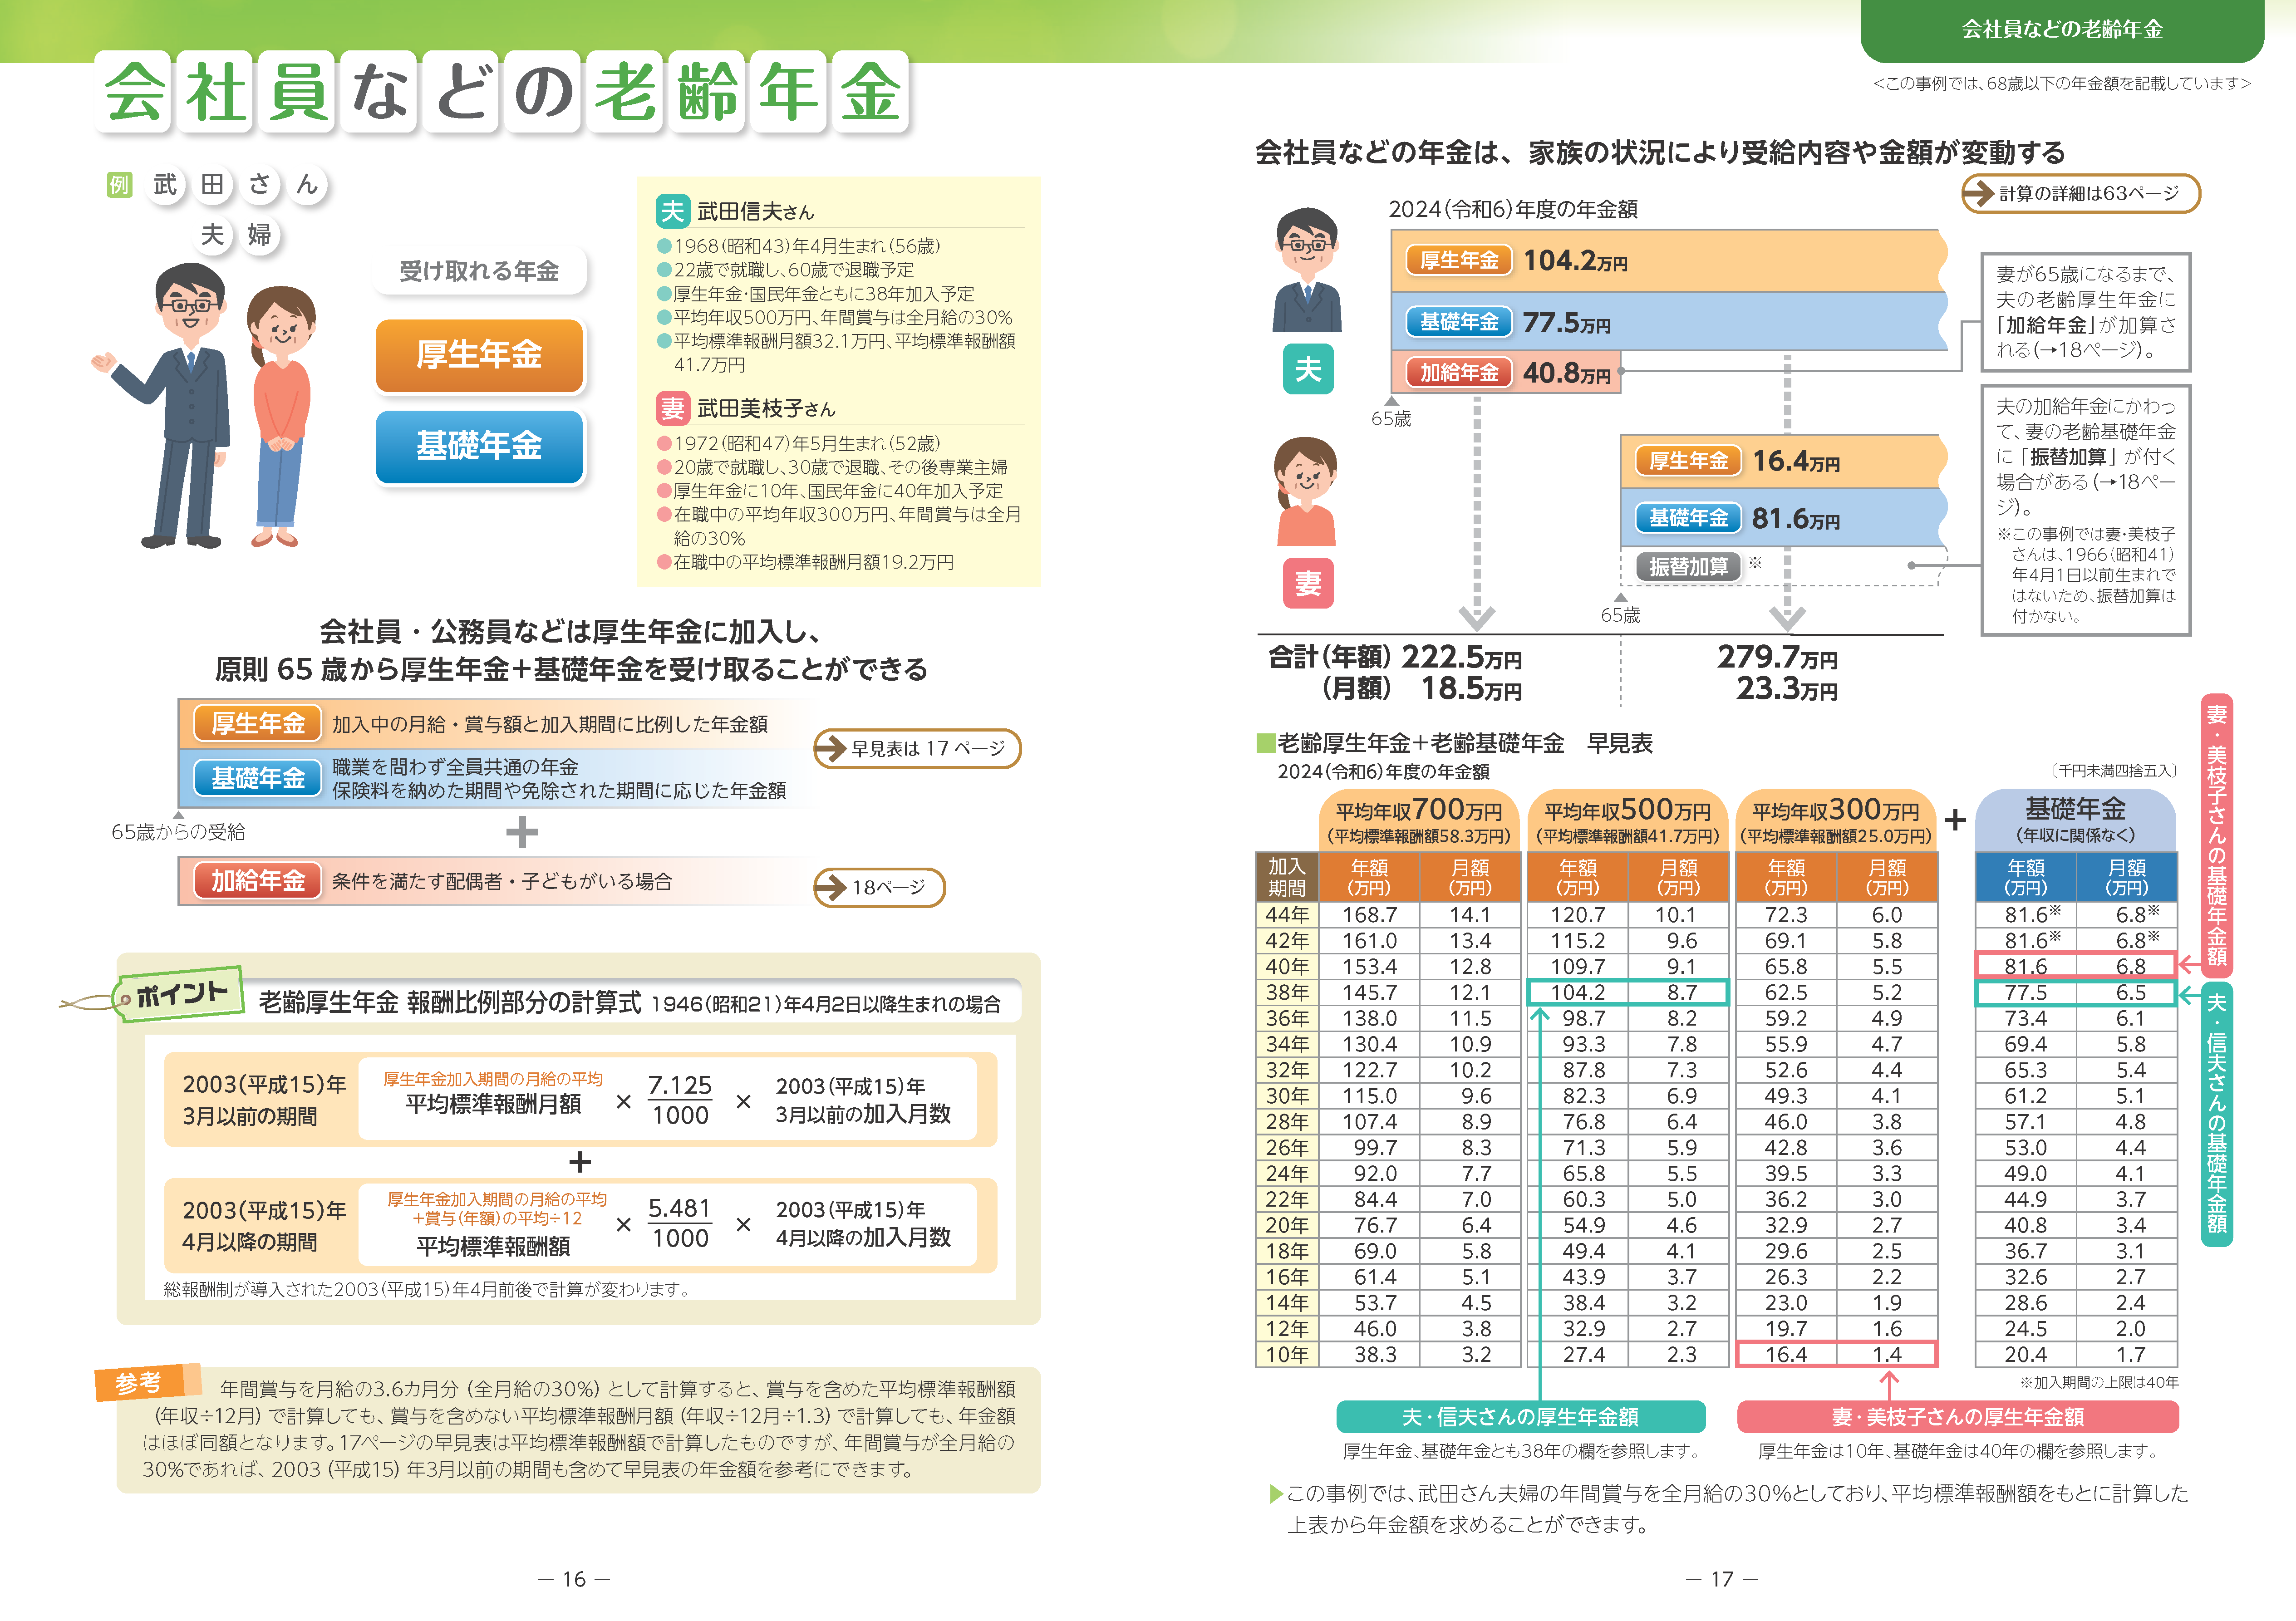Click the 夫・信夫さんの厚生年金額 teal label
Screen dimensions: 2296x1621
1520,1417
